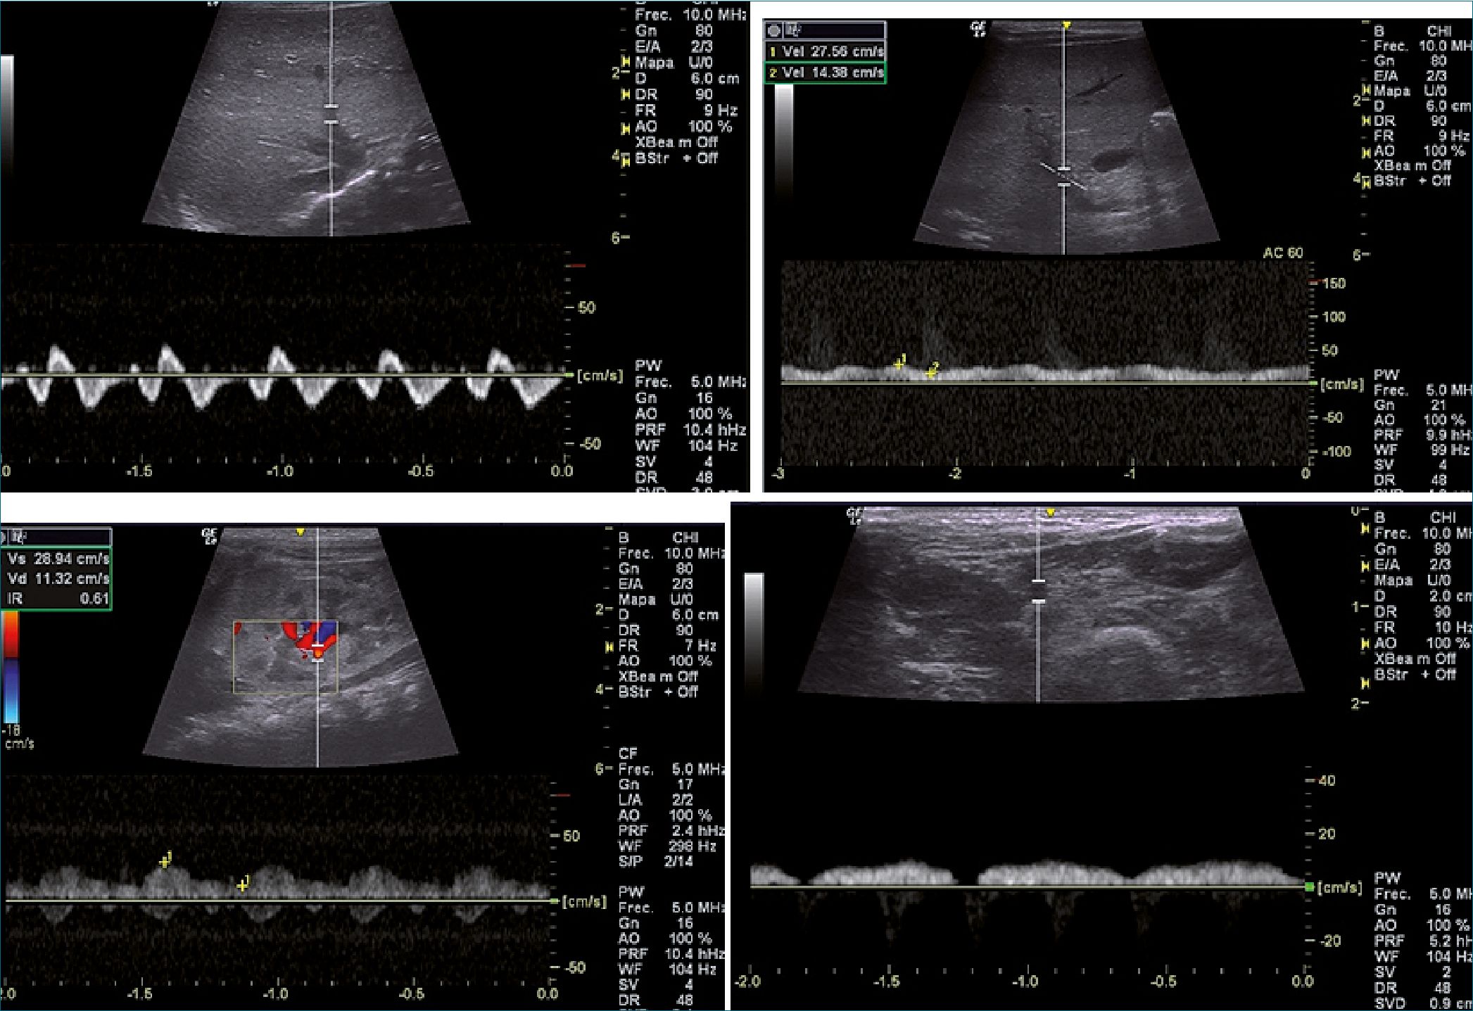Screen dimensions: 1473x1011
Task: Click yellow caliper 2 on the top-right waveform
Action: [930, 373]
